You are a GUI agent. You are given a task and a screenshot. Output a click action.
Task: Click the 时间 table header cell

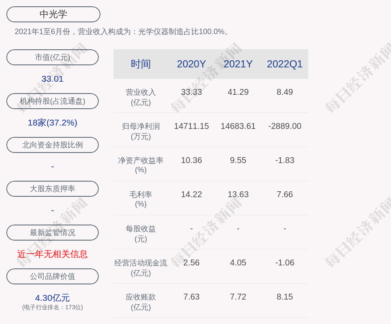[141, 64]
